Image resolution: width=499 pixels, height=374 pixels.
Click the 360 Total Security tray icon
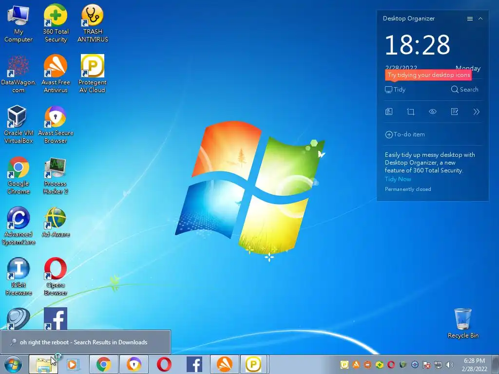click(x=379, y=365)
